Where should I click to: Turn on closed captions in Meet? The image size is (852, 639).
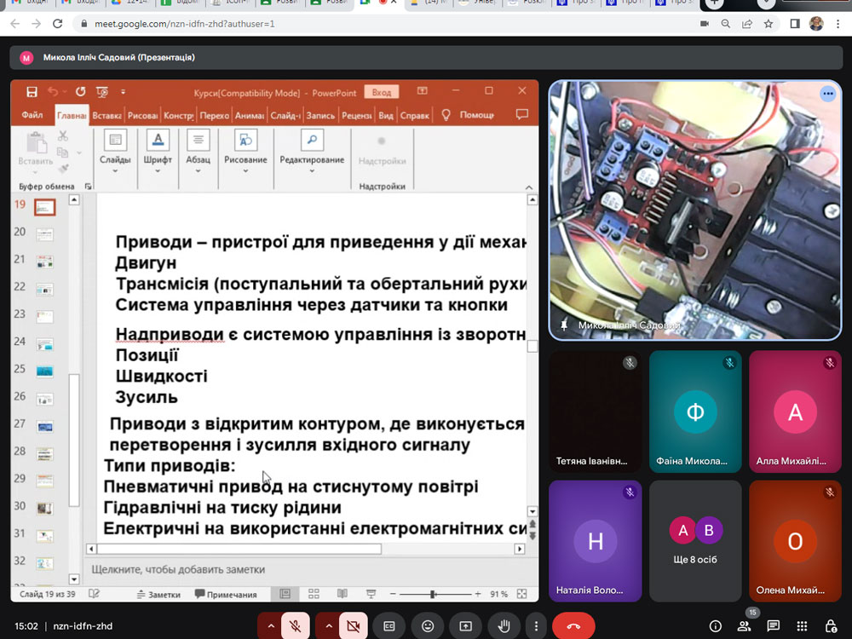point(389,626)
